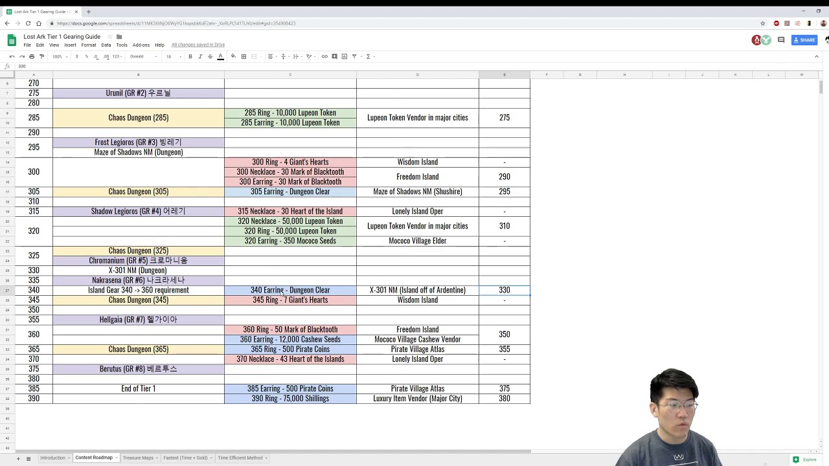Open the Data menu

coord(106,45)
